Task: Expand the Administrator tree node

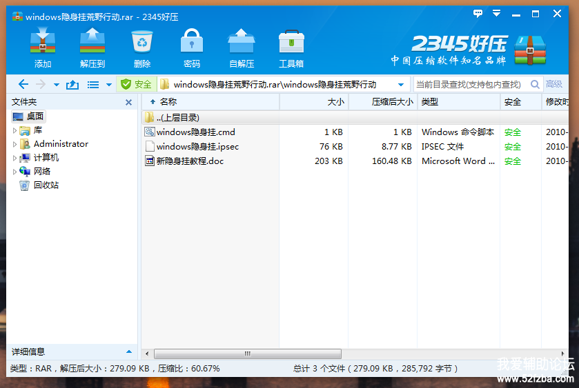Action: 15,144
